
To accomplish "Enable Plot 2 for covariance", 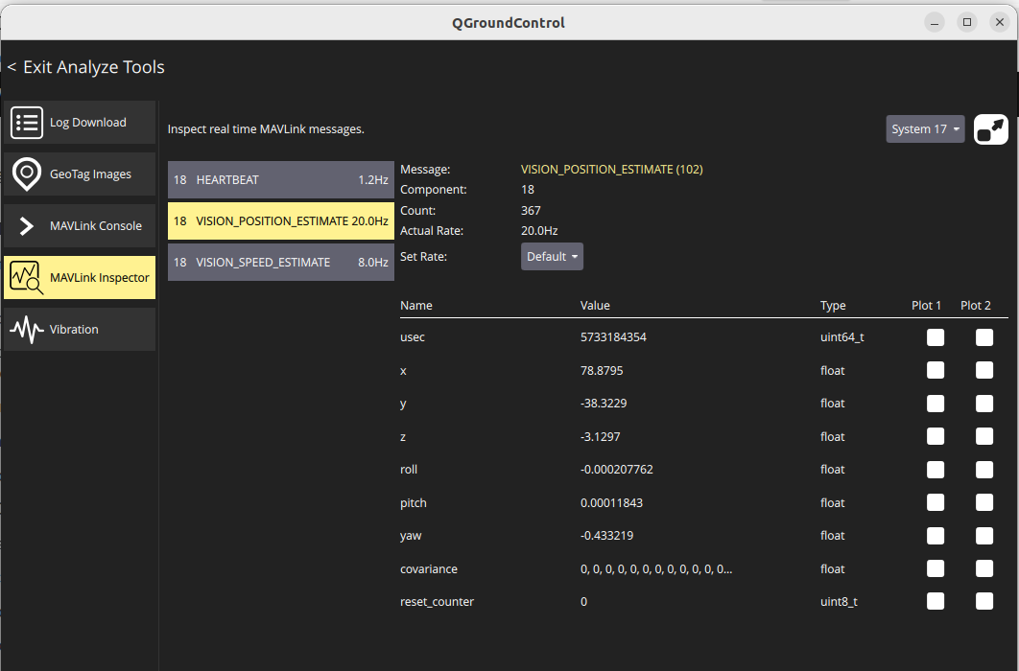I will click(983, 568).
